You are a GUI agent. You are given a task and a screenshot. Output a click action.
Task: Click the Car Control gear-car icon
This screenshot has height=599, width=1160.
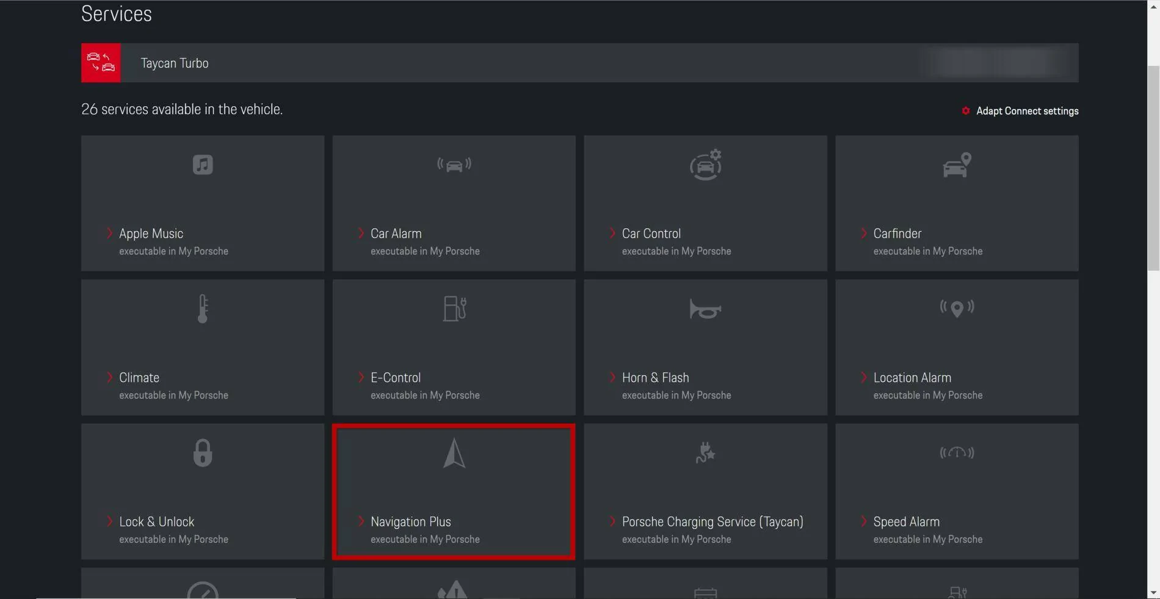point(706,165)
